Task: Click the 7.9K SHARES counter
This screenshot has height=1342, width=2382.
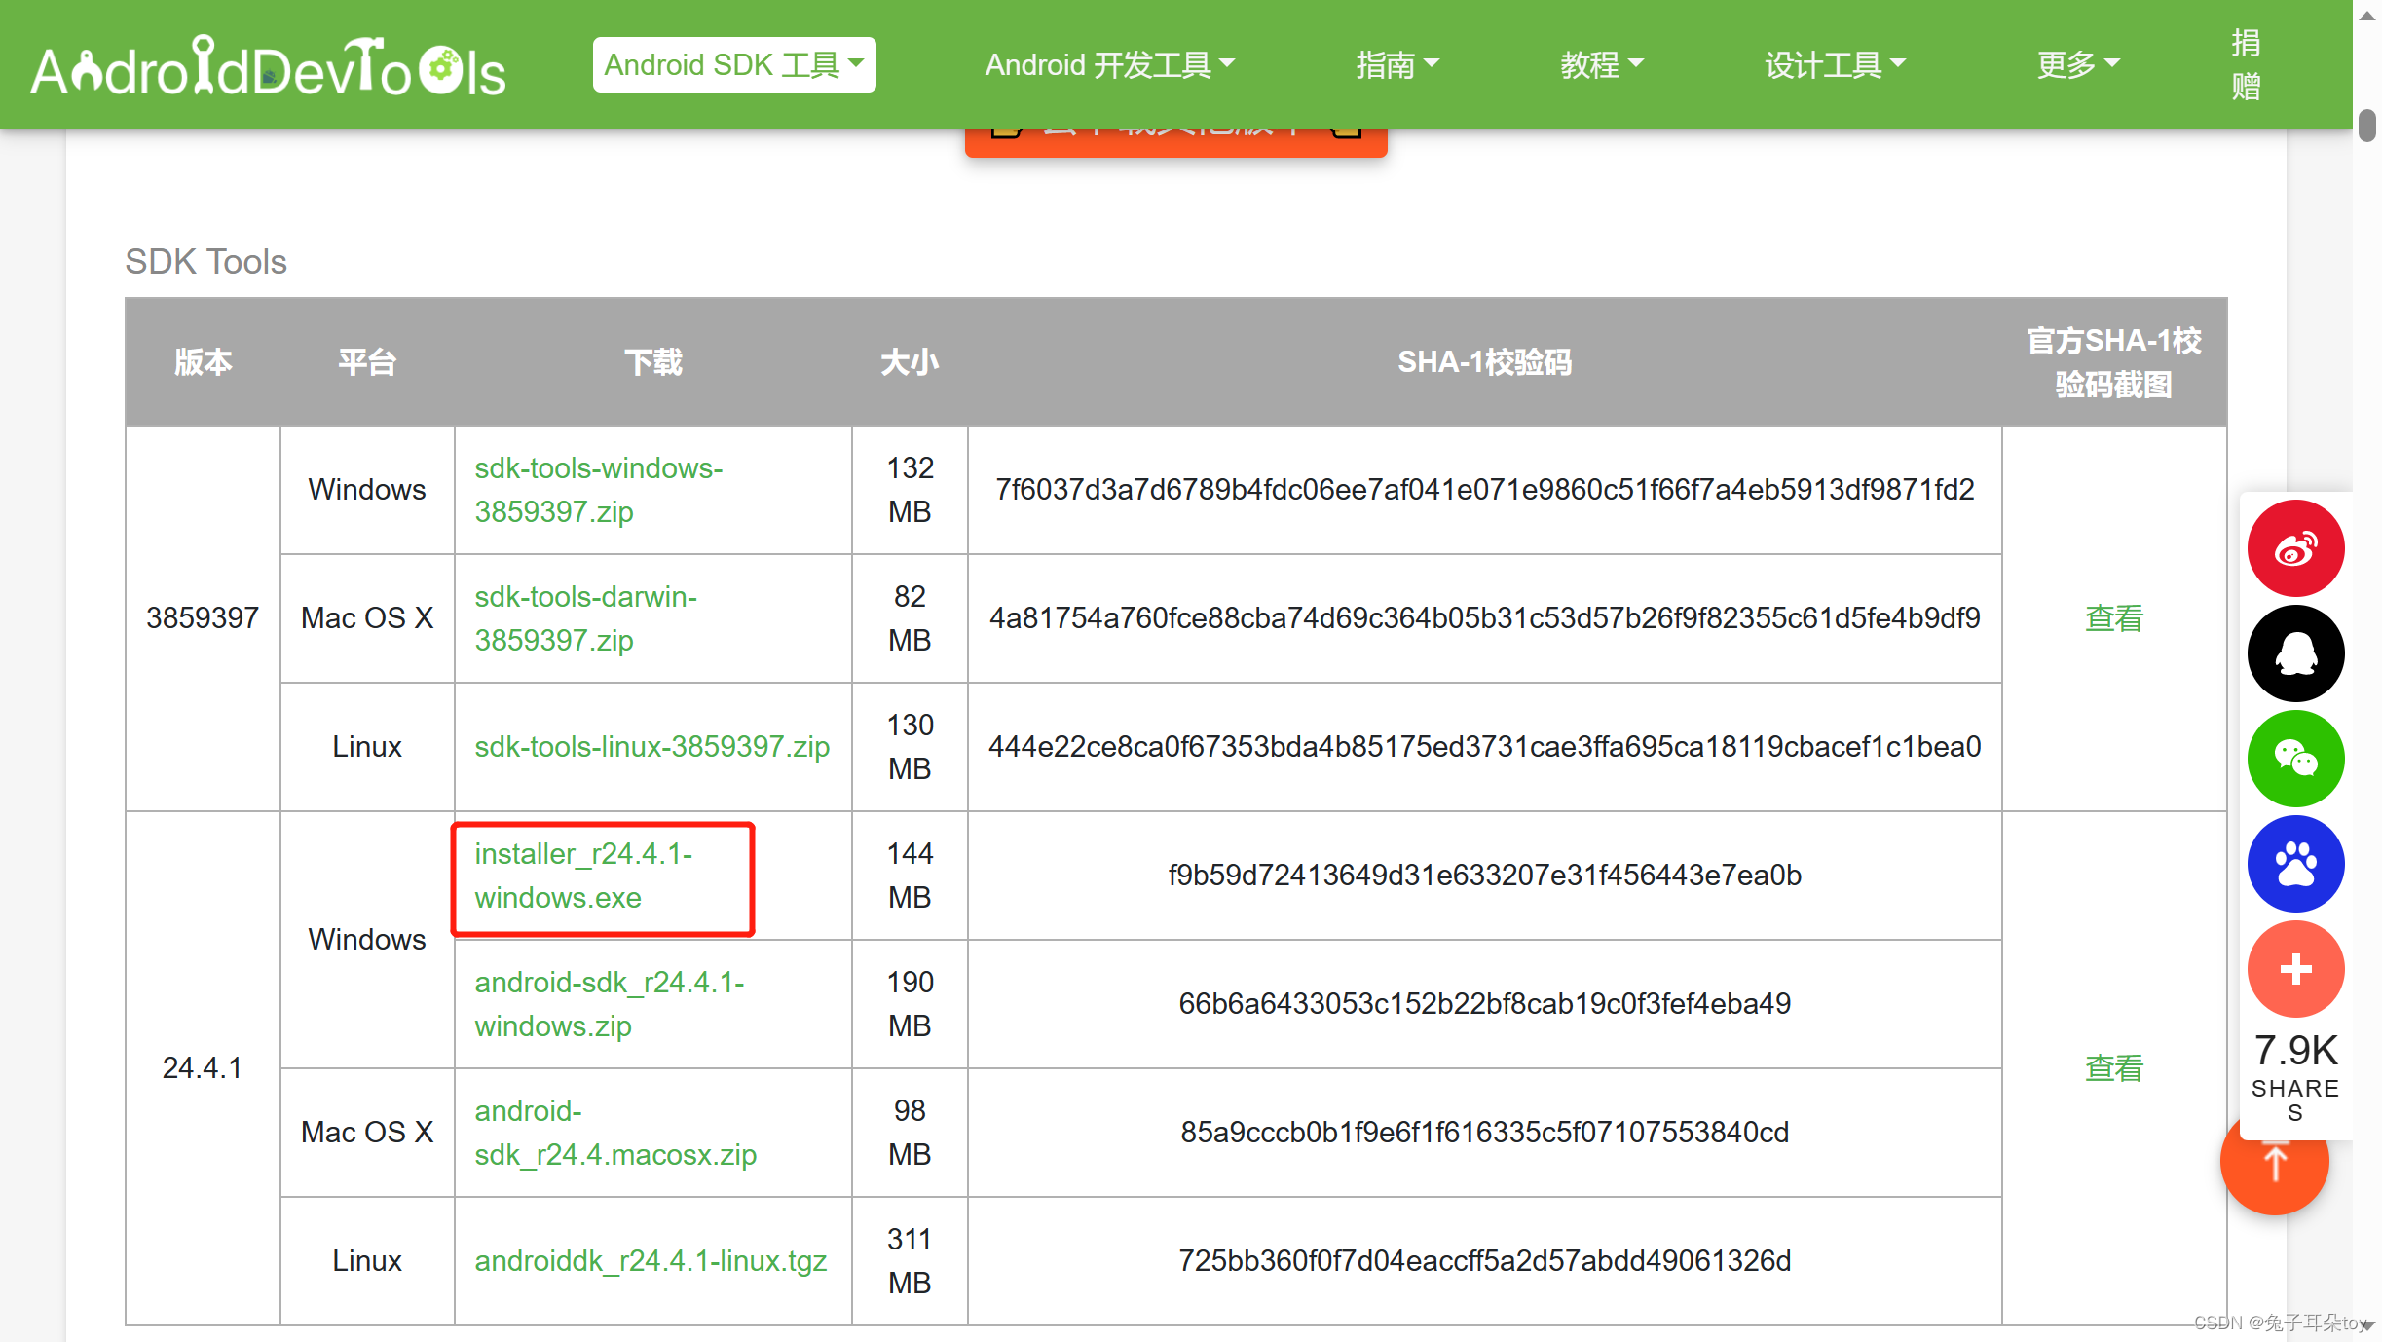Action: pos(2295,1076)
